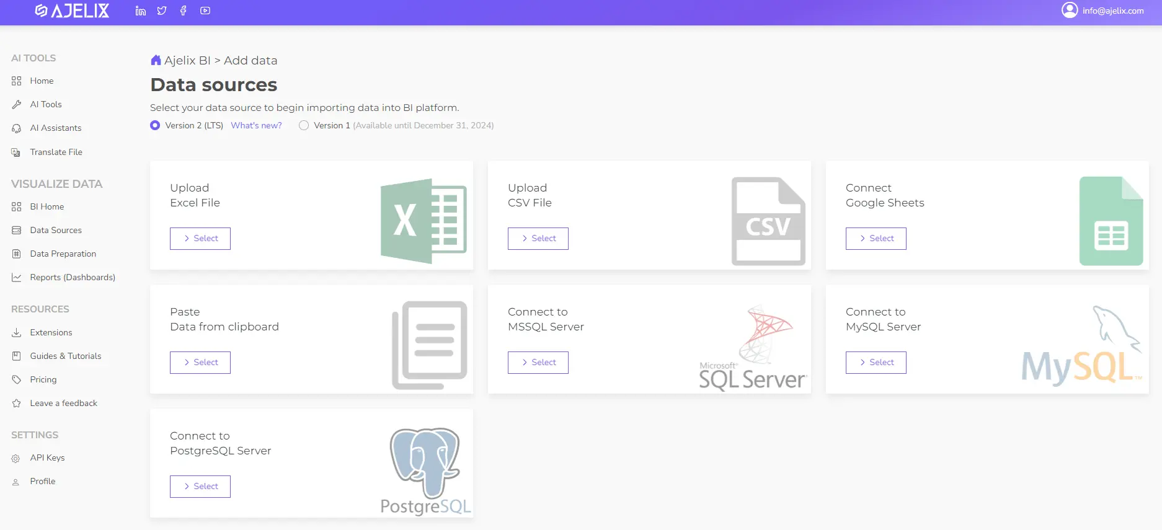This screenshot has width=1162, height=530.
Task: Click the icon beside Data Preparation
Action: coord(16,254)
